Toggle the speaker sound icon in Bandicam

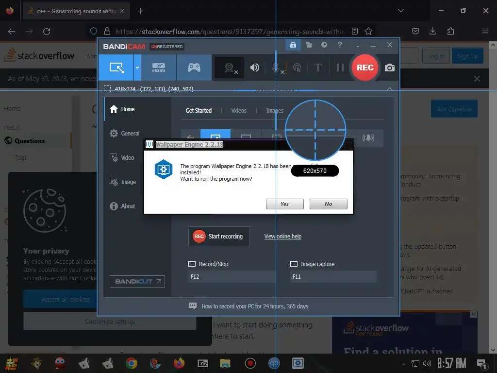click(x=254, y=68)
